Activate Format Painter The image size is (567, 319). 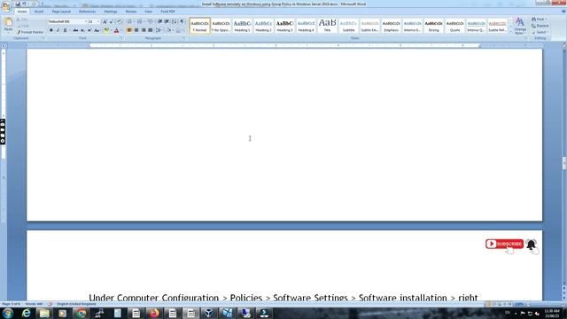click(29, 32)
